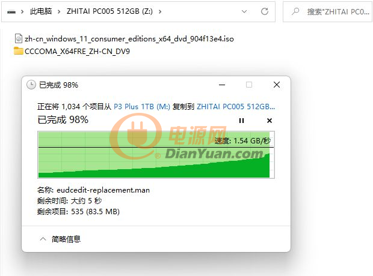Viewport: 373px width, 276px height.
Task: Open the ZHITAI PC005 512GB destination link
Action: (x=236, y=107)
